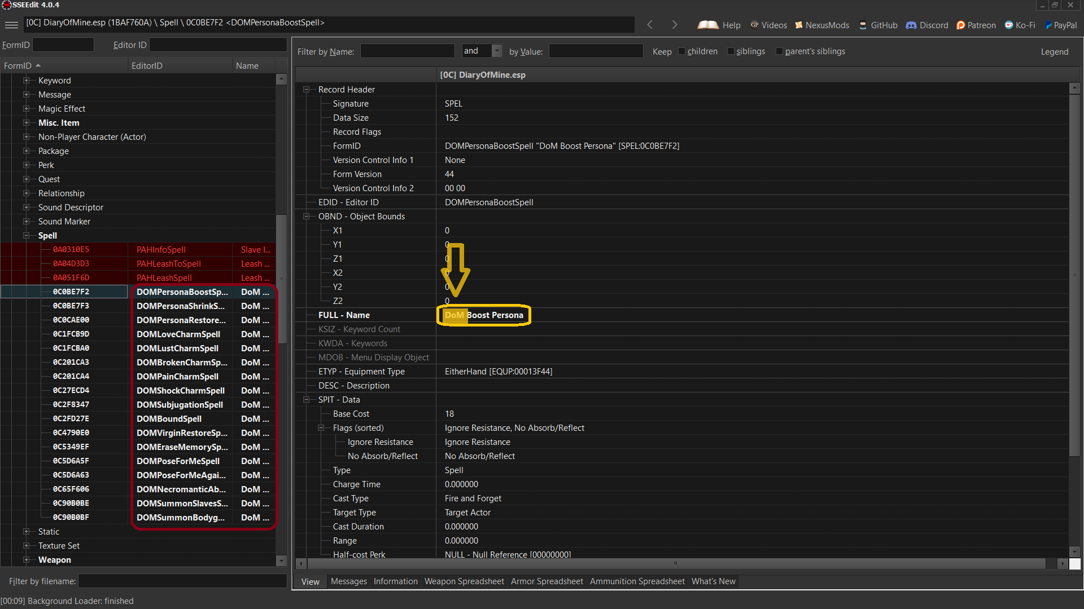This screenshot has width=1084, height=609.
Task: Click the Filter by Name input field
Action: [x=407, y=51]
